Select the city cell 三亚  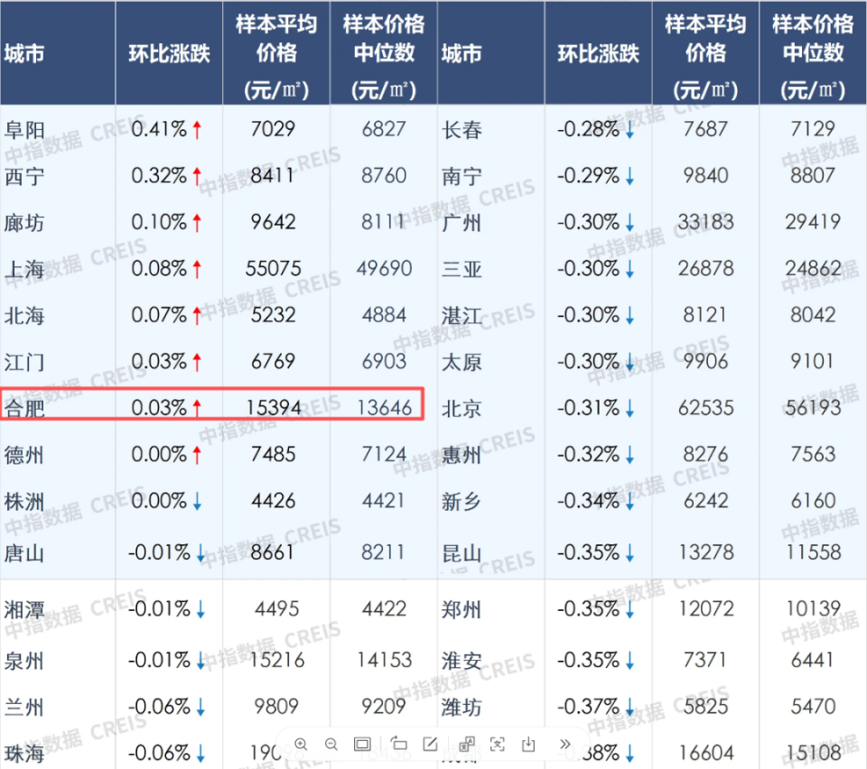point(461,270)
